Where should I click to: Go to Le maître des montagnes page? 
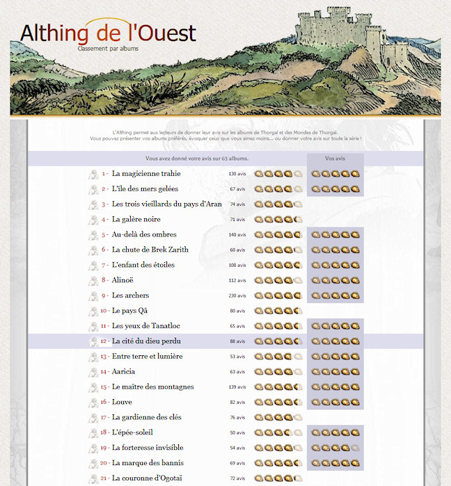click(152, 387)
